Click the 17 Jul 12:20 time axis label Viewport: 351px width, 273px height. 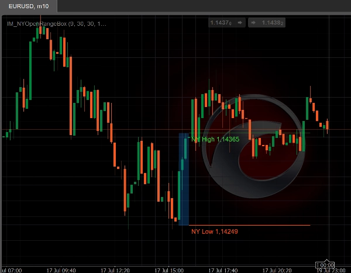[115, 270]
